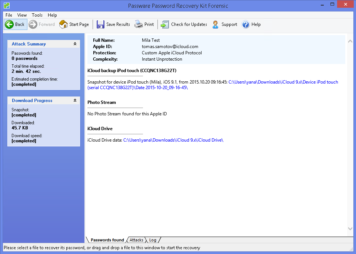356x254 pixels.
Task: Click the Support label in toolbar
Action: pyautogui.click(x=229, y=24)
